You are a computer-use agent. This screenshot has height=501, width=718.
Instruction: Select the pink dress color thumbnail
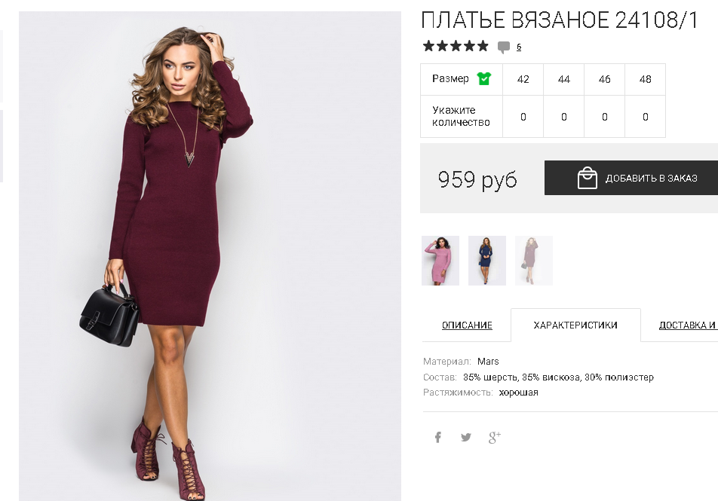[x=440, y=261]
